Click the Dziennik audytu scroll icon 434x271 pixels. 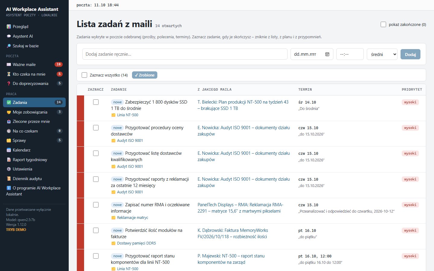9,179
